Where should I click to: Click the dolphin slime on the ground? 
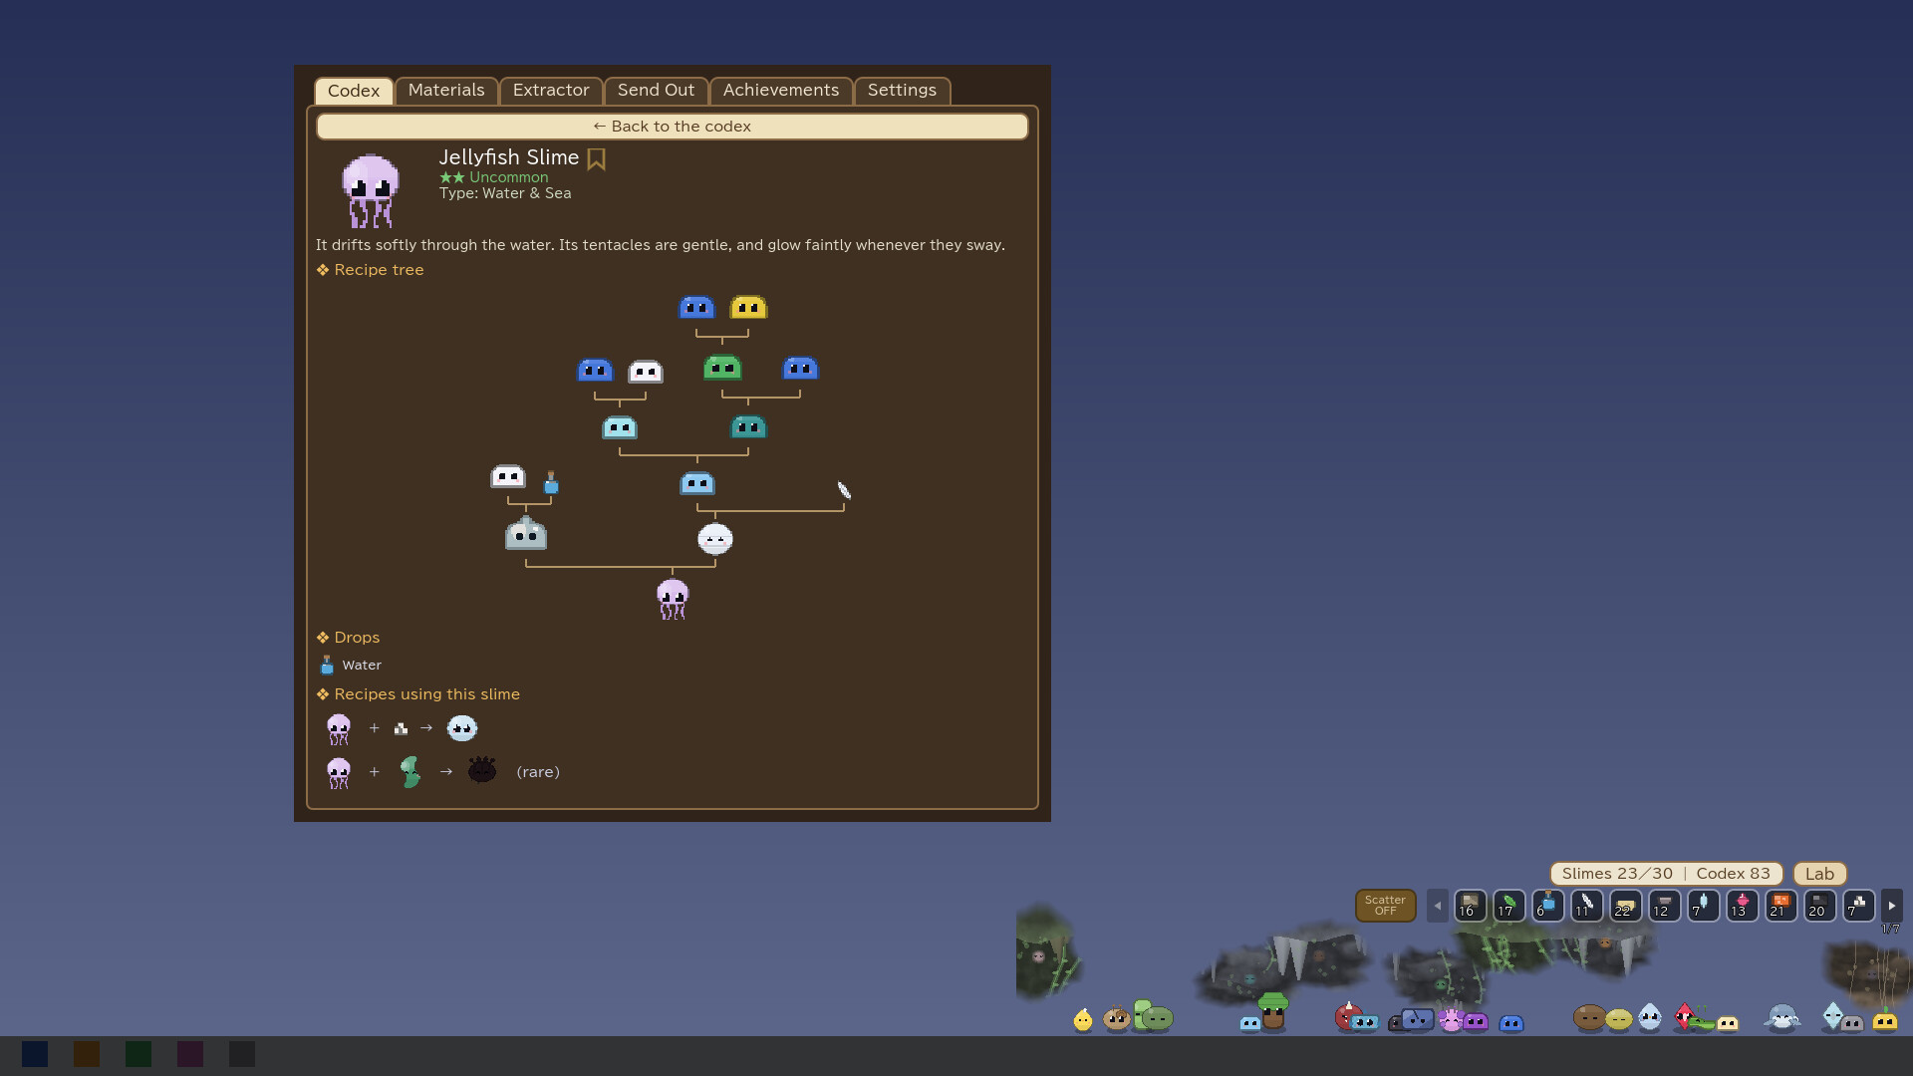(x=1781, y=1017)
